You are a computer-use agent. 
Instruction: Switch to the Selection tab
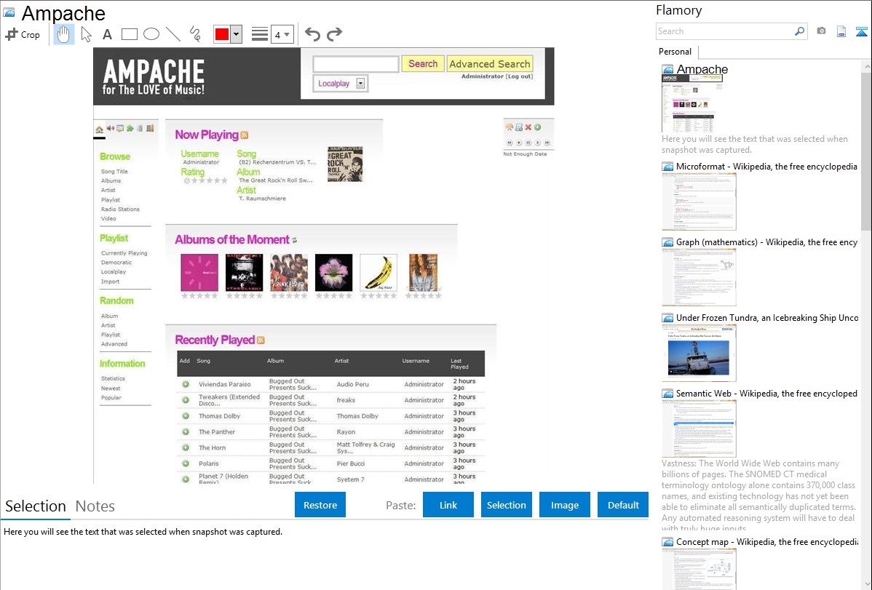[x=36, y=506]
